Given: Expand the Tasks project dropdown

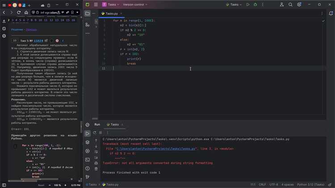Looking at the screenshot, I should (112, 4).
